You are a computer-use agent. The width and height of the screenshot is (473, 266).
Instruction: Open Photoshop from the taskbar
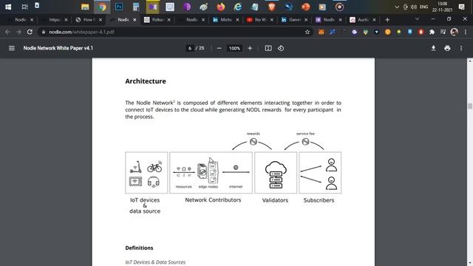(119, 7)
